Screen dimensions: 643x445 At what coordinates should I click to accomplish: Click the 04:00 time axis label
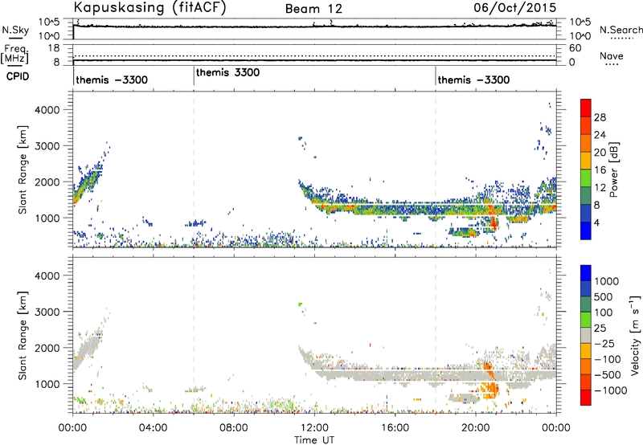pos(153,428)
